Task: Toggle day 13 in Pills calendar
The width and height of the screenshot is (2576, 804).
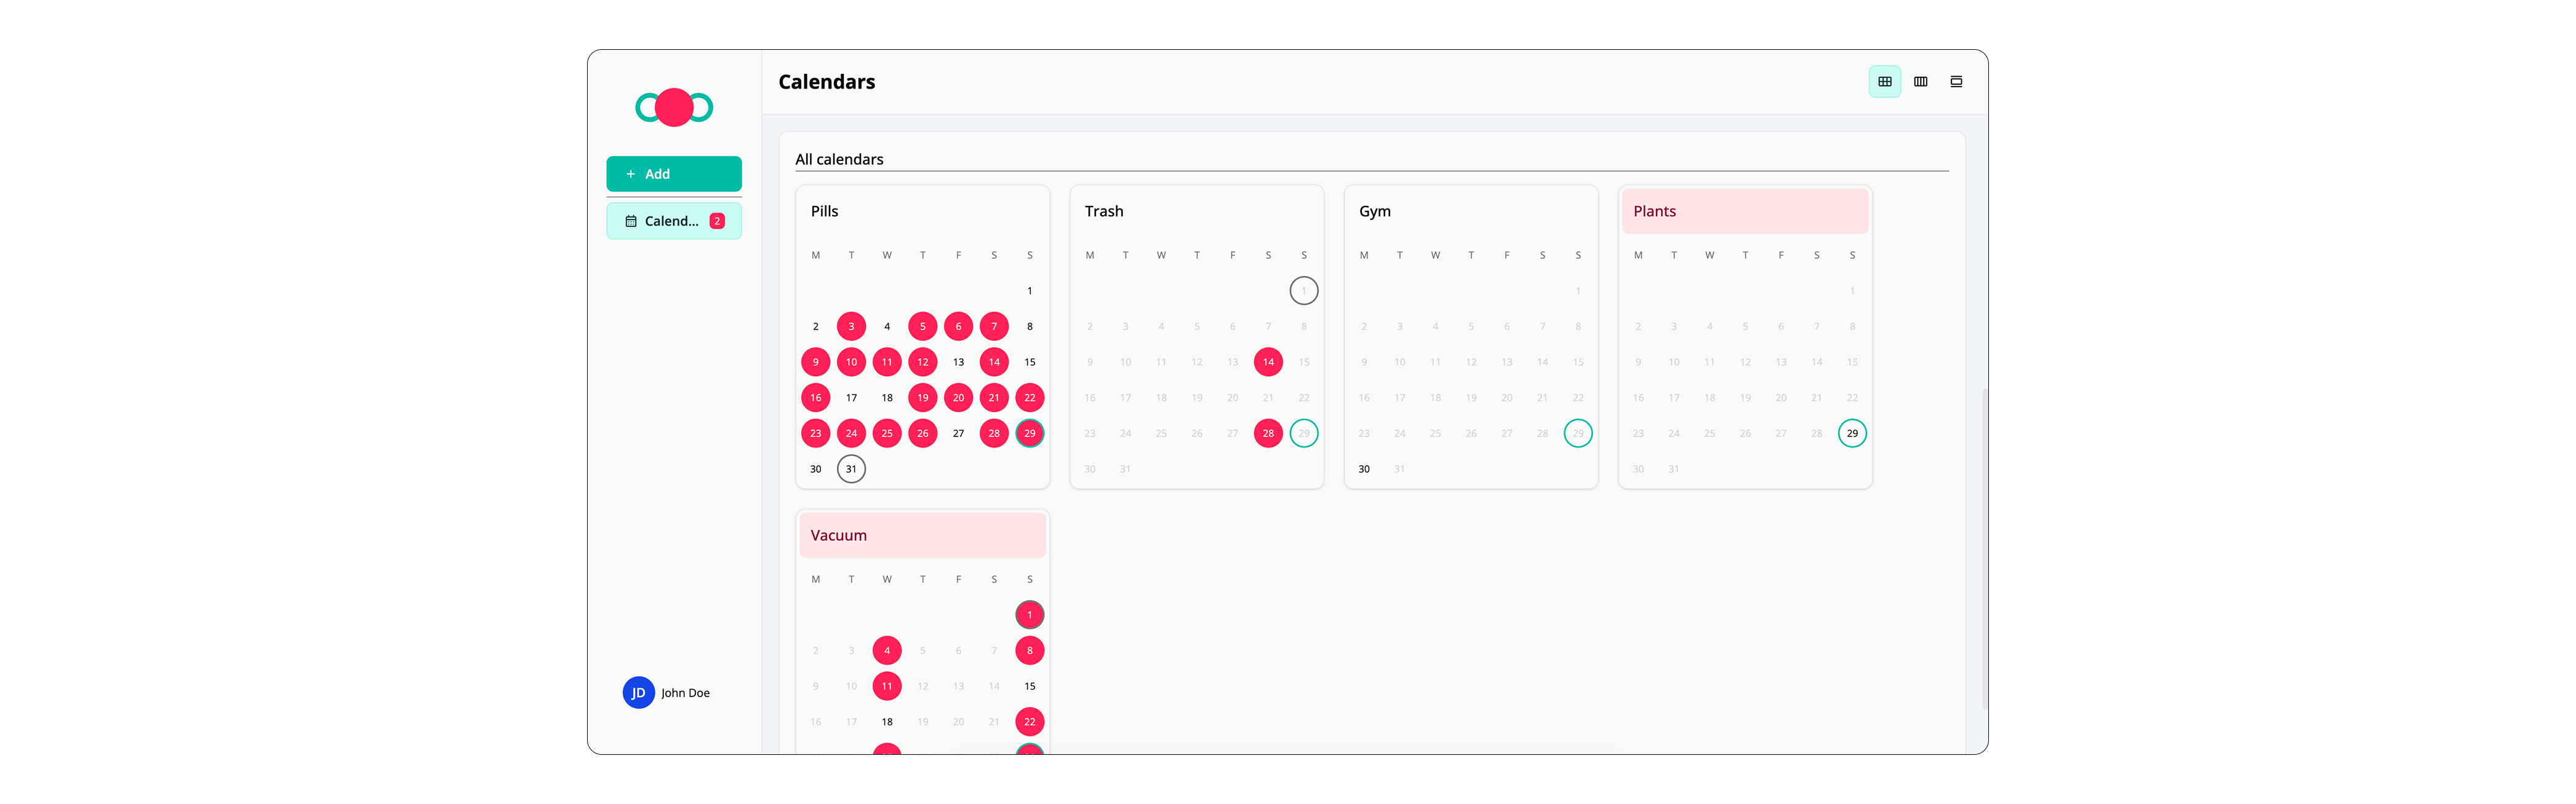Action: [x=958, y=361]
